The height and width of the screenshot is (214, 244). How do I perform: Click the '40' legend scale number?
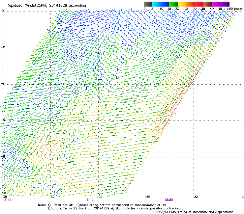(212, 9)
